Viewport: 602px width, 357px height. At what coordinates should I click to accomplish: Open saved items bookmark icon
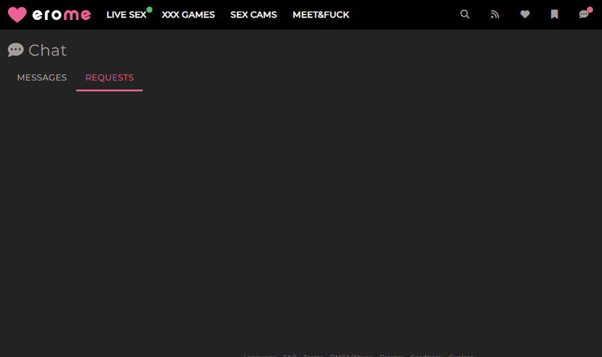coord(554,15)
